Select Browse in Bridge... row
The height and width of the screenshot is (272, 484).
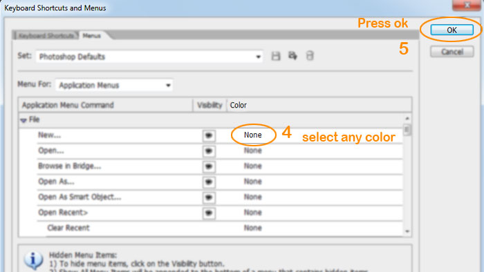(x=220, y=166)
